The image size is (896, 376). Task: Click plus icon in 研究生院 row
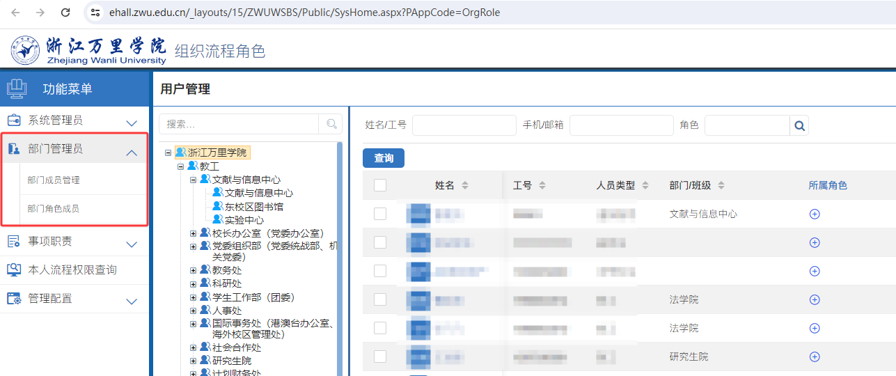pyautogui.click(x=815, y=357)
